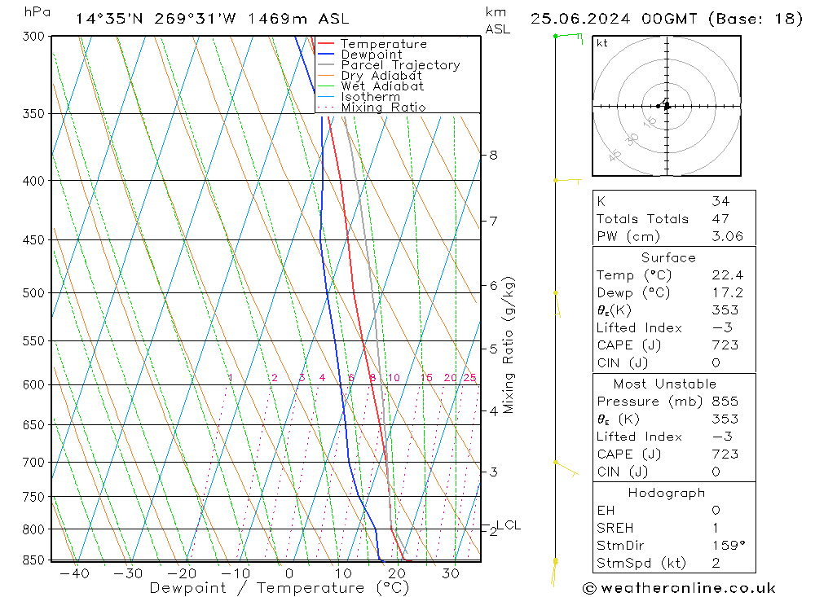Select the 'Temperature' legend entry

click(x=384, y=44)
